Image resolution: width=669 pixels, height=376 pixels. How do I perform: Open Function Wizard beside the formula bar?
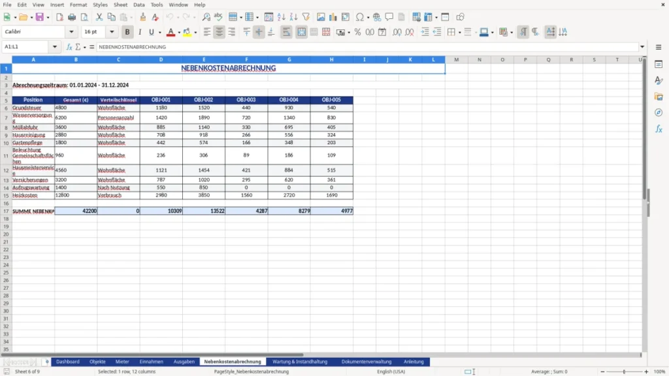point(69,47)
